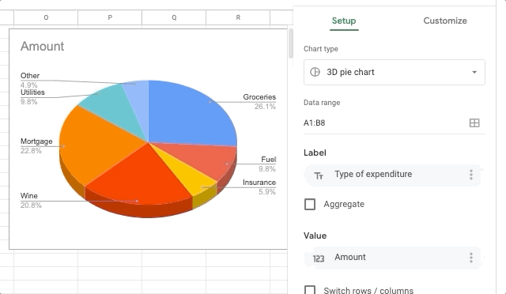Image resolution: width=506 pixels, height=294 pixels.
Task: Click the Other 4.9% label
Action: [30, 80]
